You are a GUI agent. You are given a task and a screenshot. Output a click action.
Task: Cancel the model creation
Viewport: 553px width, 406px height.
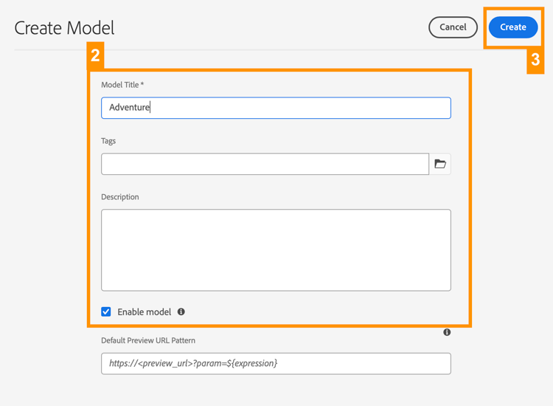click(x=453, y=27)
